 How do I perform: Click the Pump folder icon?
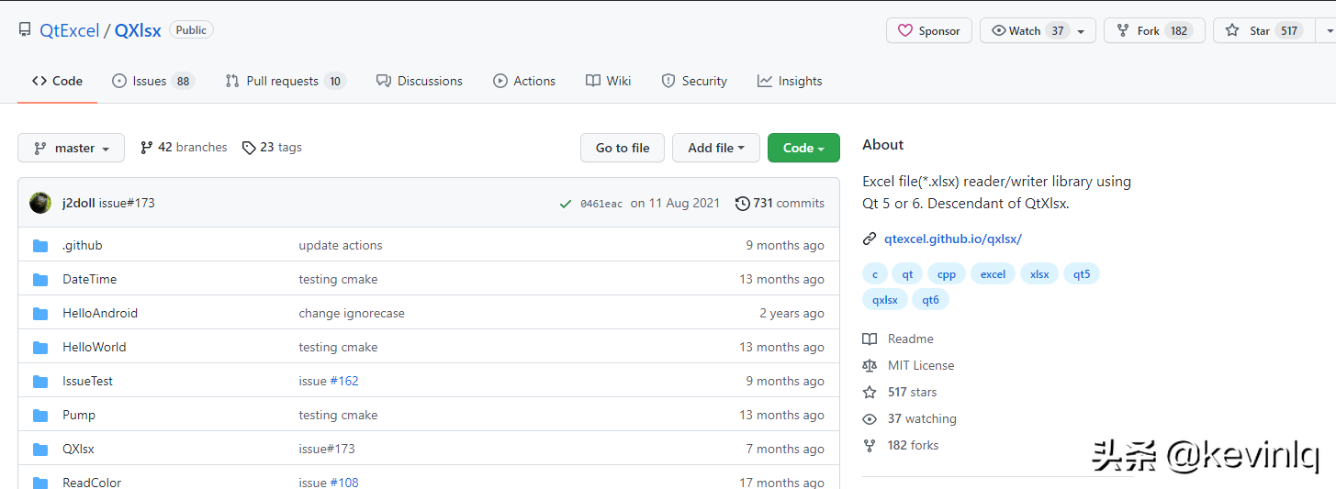[40, 416]
